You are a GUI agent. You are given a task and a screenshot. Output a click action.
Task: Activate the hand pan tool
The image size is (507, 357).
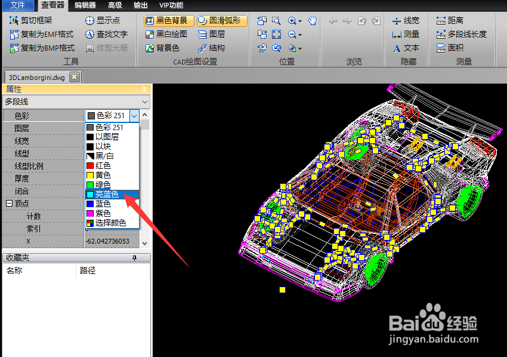(x=312, y=21)
